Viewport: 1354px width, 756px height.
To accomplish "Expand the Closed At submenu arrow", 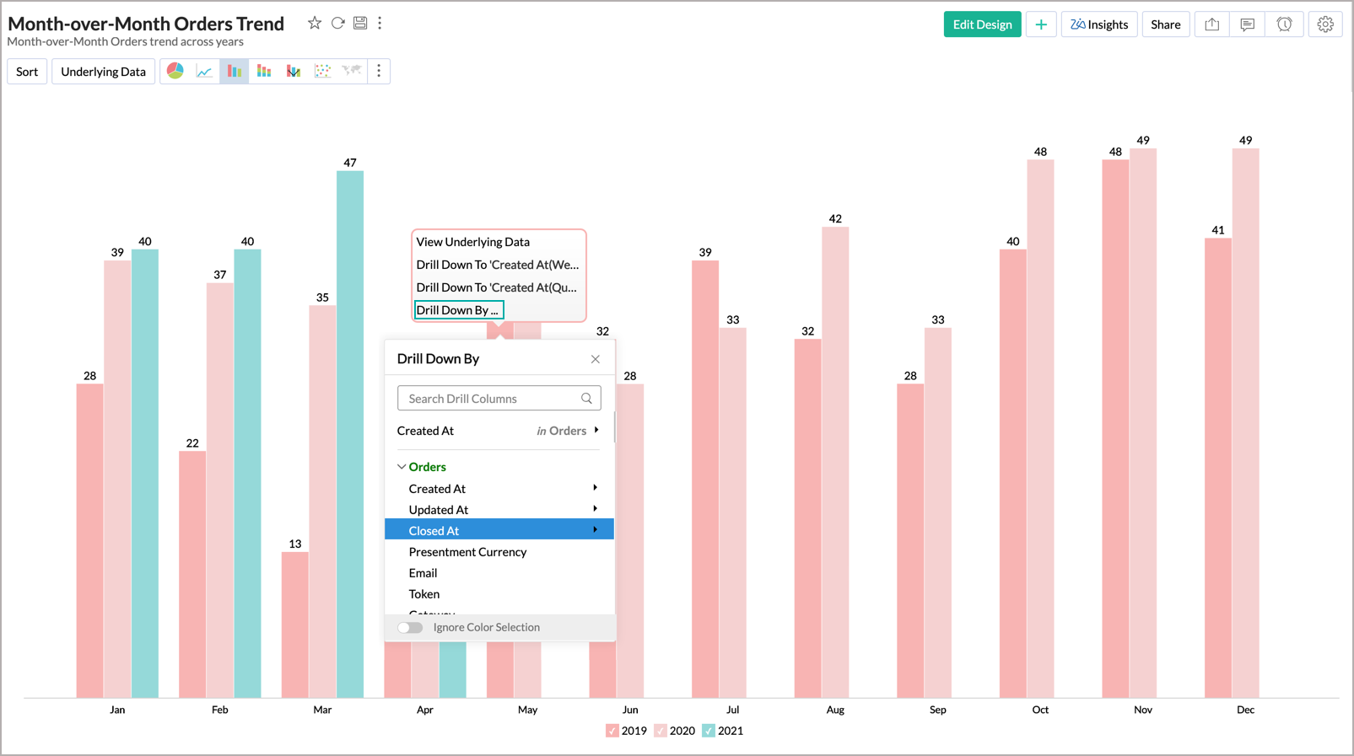I will [x=596, y=530].
